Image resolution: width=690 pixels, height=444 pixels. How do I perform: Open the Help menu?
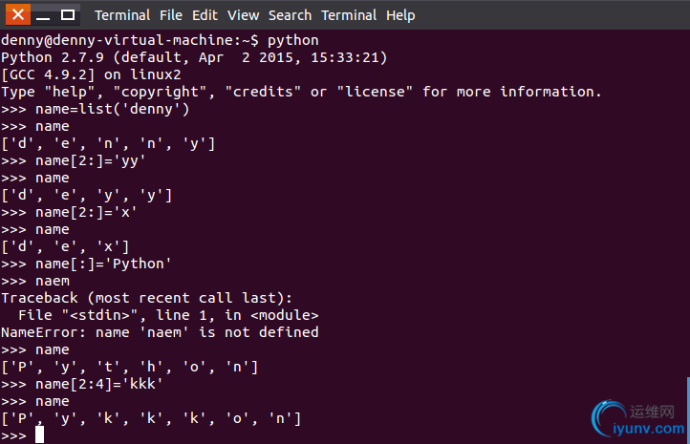click(x=400, y=15)
